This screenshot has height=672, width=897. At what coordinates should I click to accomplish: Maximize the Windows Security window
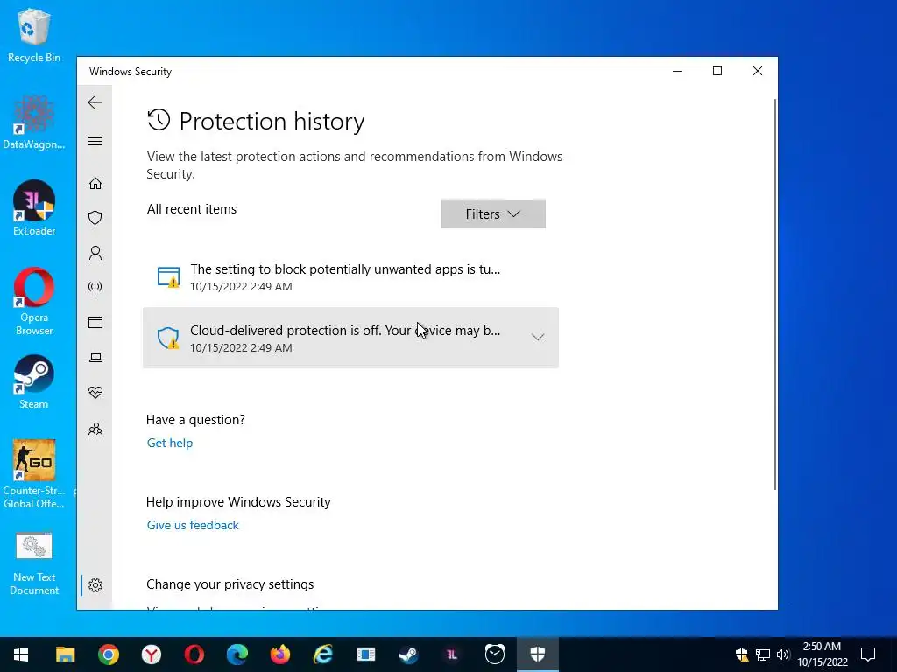tap(717, 71)
